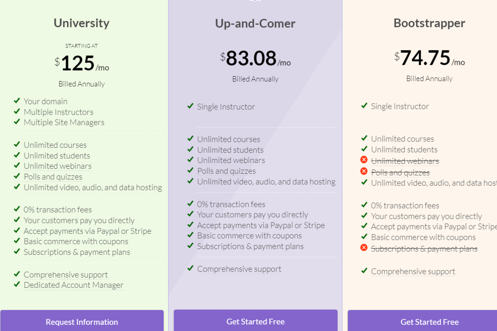Click red X icon beside Polls and quizzes

tap(364, 171)
